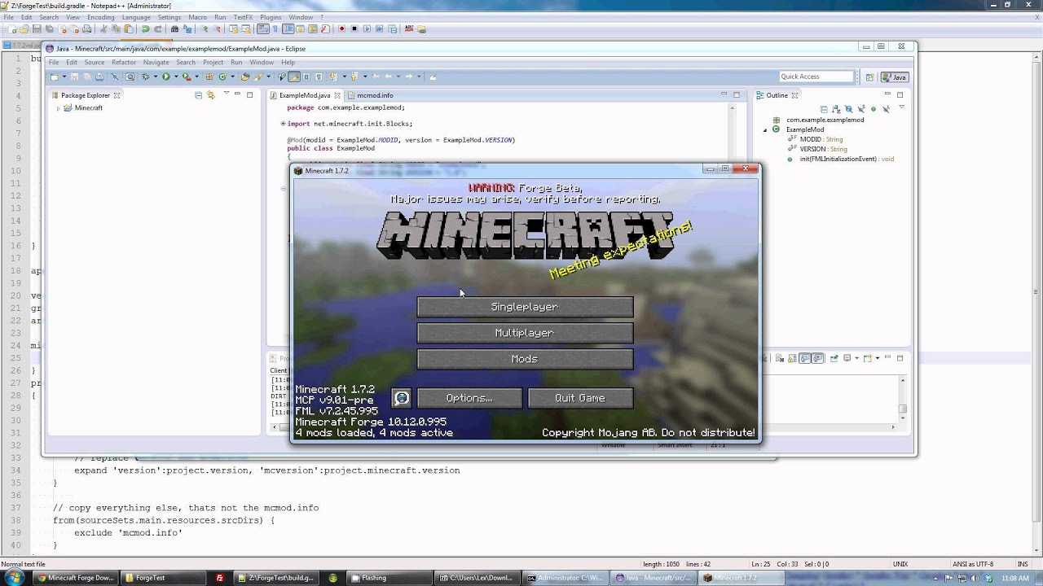Open the Administrator command prompt taskbar item
This screenshot has width=1043, height=586.
tap(564, 578)
